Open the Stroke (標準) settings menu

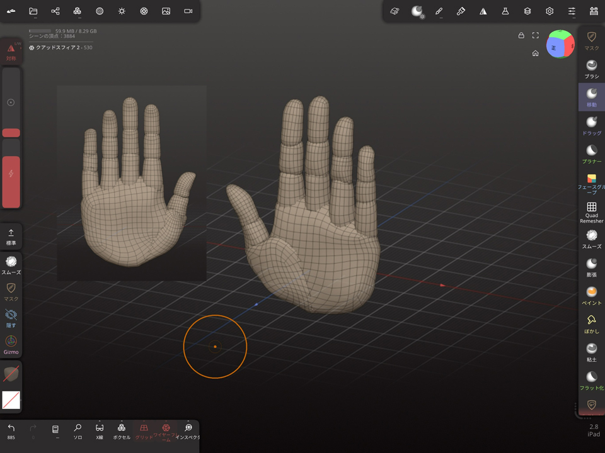pyautogui.click(x=11, y=237)
